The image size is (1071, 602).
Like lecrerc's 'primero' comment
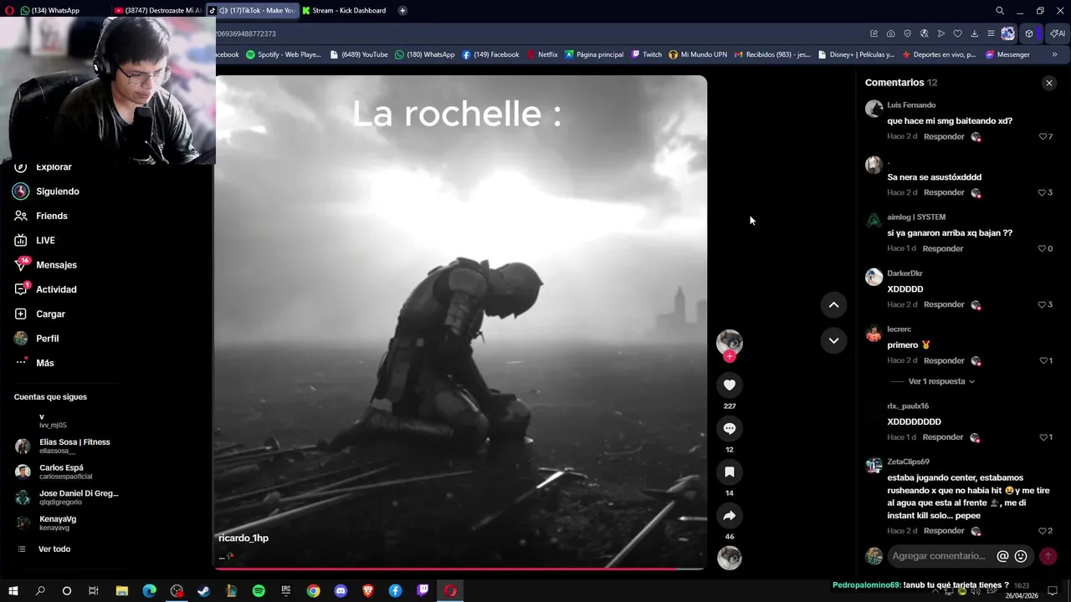coord(1043,360)
